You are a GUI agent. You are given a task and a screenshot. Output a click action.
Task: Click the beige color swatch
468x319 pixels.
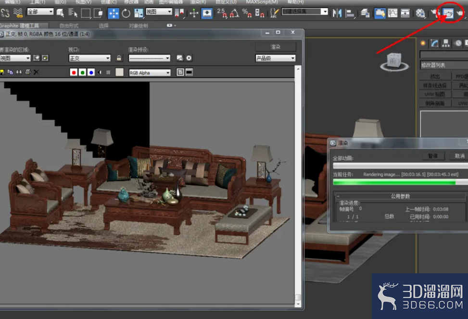119,72
